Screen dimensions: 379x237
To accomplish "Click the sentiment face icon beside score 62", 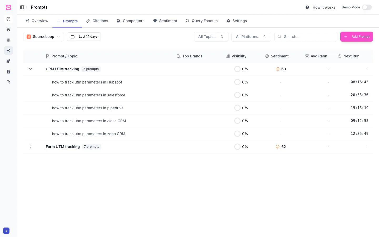I will 277,147.
